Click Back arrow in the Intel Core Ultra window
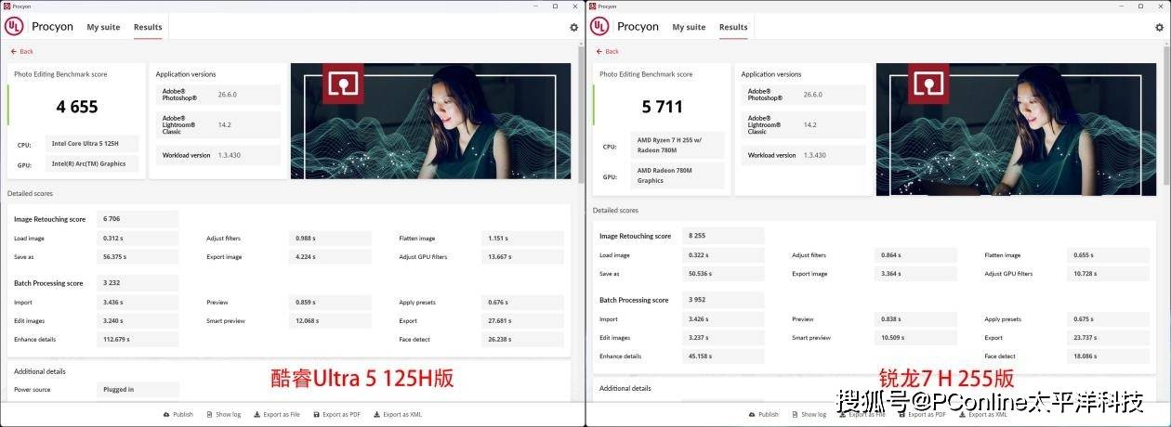1171x427 pixels. point(21,52)
